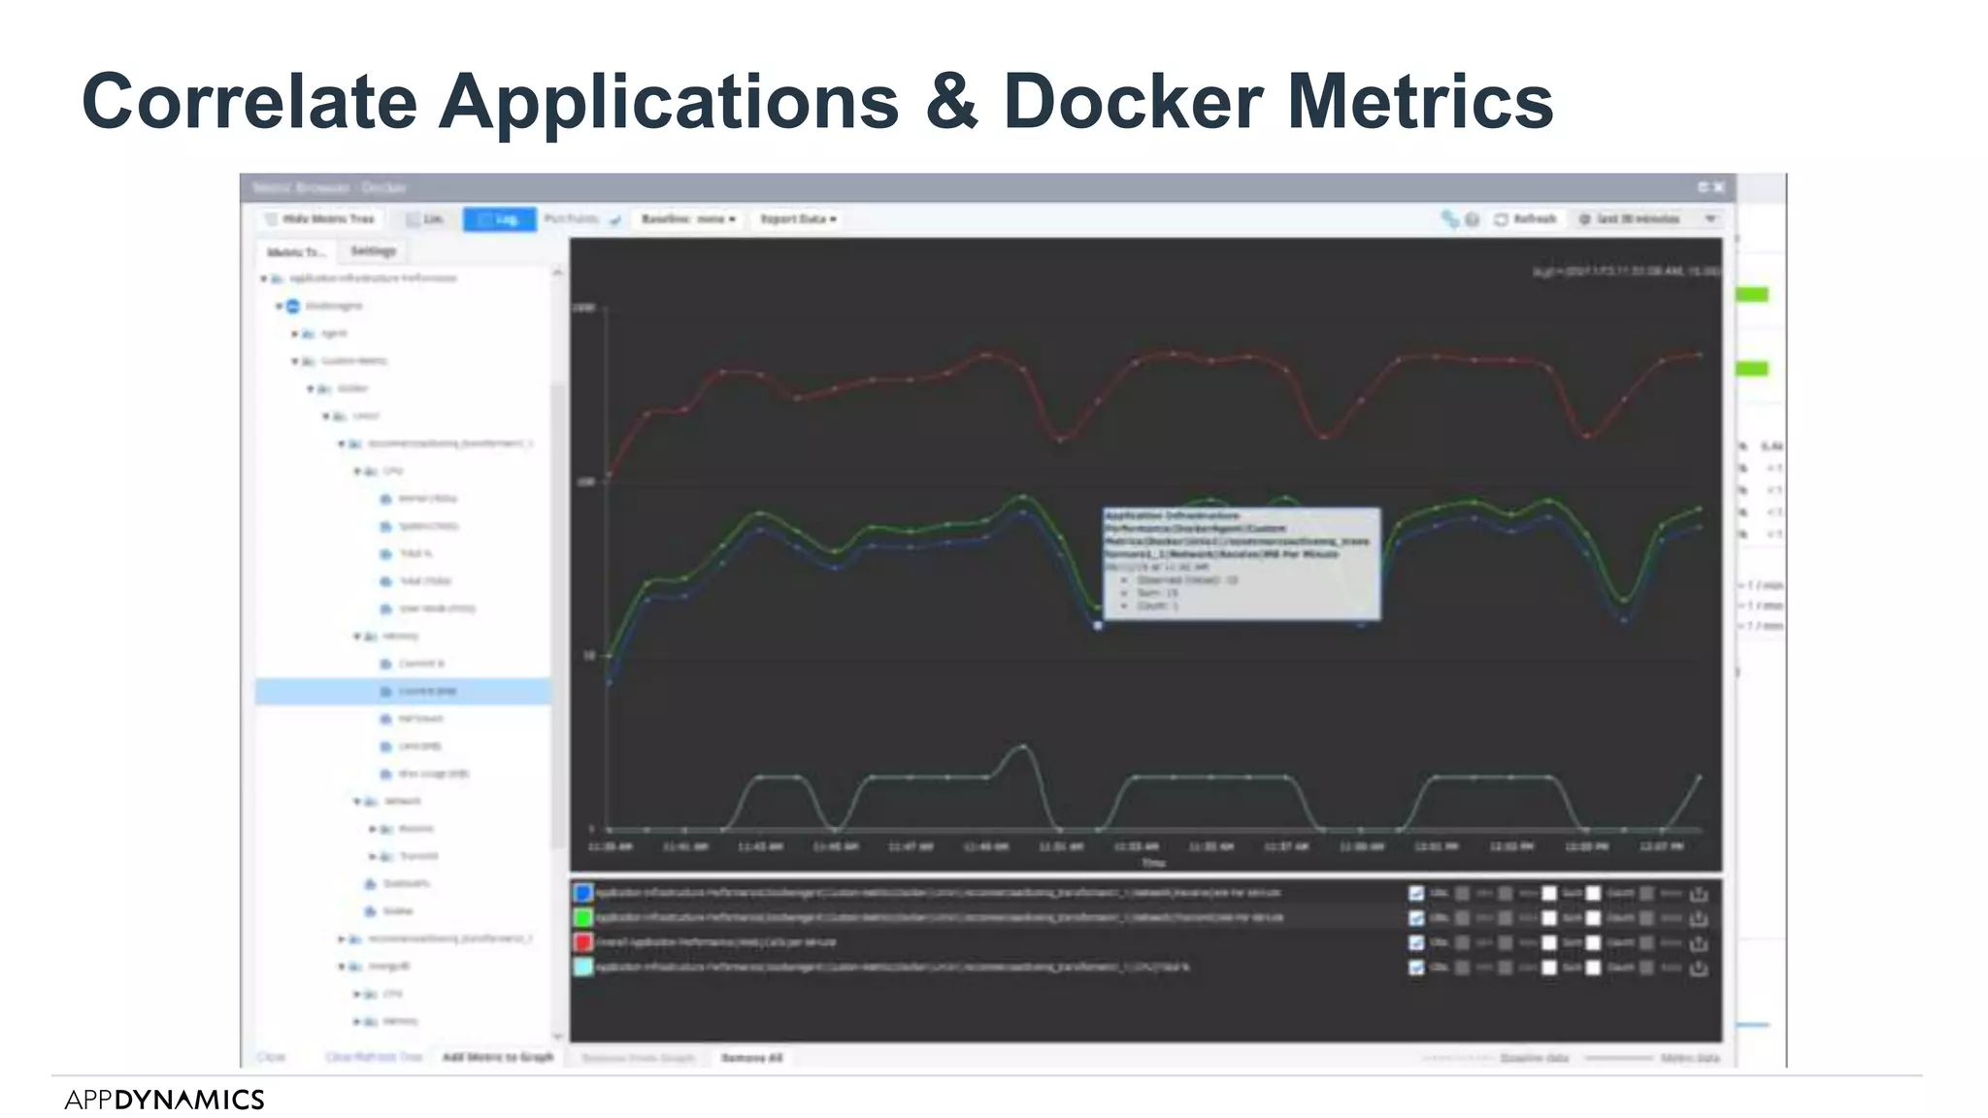Enable Sum checkbox on Calls per Minute row

click(x=1549, y=942)
